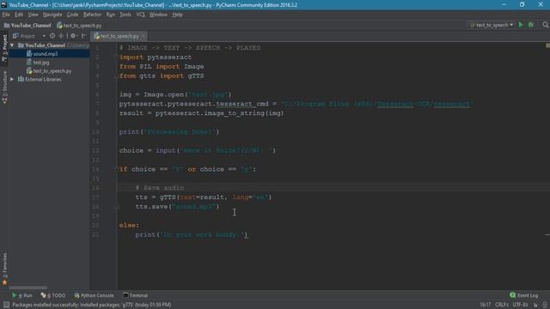Toggle the Structure side tool window button
The height and width of the screenshot is (309, 550).
4,88
